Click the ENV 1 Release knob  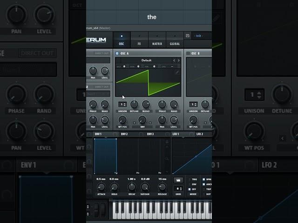pyautogui.click(x=162, y=187)
